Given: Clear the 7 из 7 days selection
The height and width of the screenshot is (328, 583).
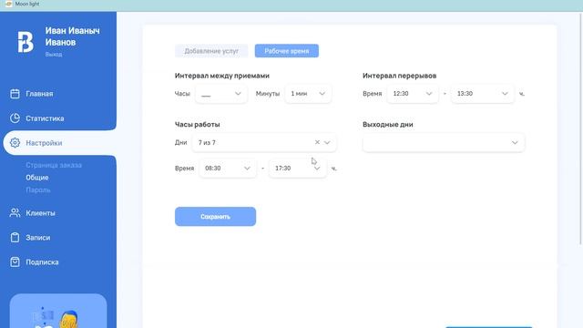Looking at the screenshot, I should tap(317, 142).
